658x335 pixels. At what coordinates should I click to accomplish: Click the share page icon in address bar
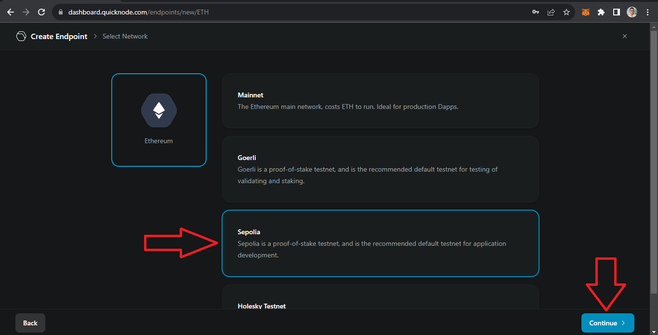(x=551, y=12)
